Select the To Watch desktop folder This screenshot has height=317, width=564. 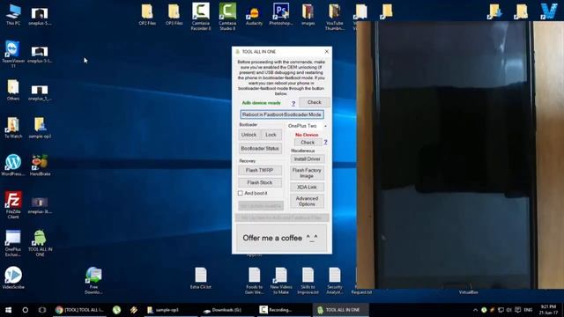coord(13,128)
